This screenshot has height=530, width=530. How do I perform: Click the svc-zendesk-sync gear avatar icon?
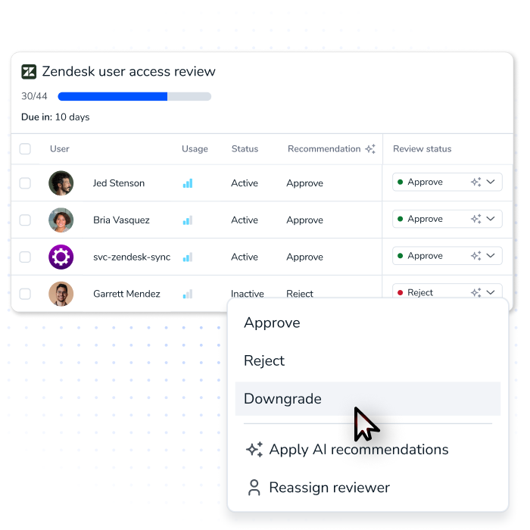click(x=61, y=257)
